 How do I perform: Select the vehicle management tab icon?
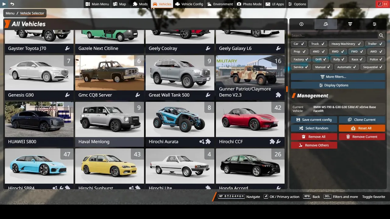pyautogui.click(x=326, y=24)
